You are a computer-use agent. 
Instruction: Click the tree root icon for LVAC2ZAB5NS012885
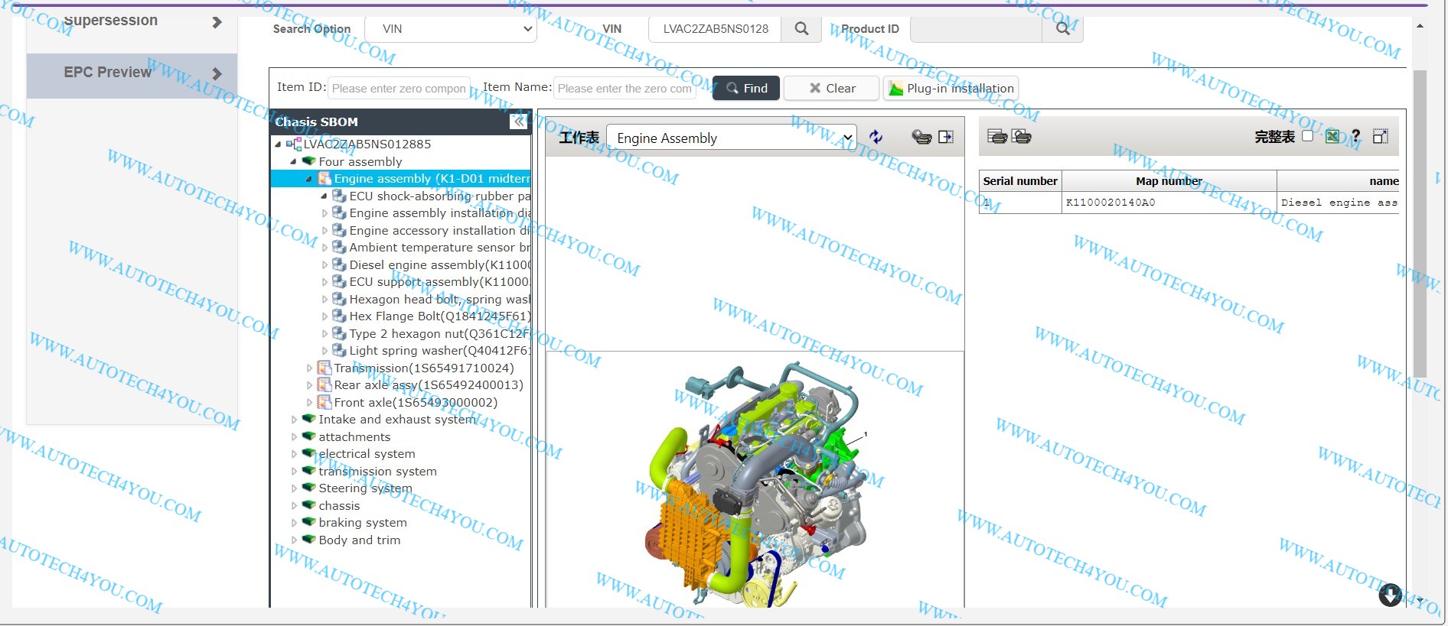click(x=294, y=144)
